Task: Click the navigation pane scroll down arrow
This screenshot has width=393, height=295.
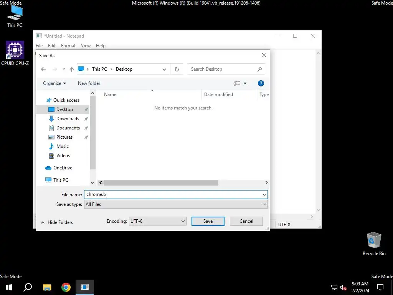Action: pos(93,183)
